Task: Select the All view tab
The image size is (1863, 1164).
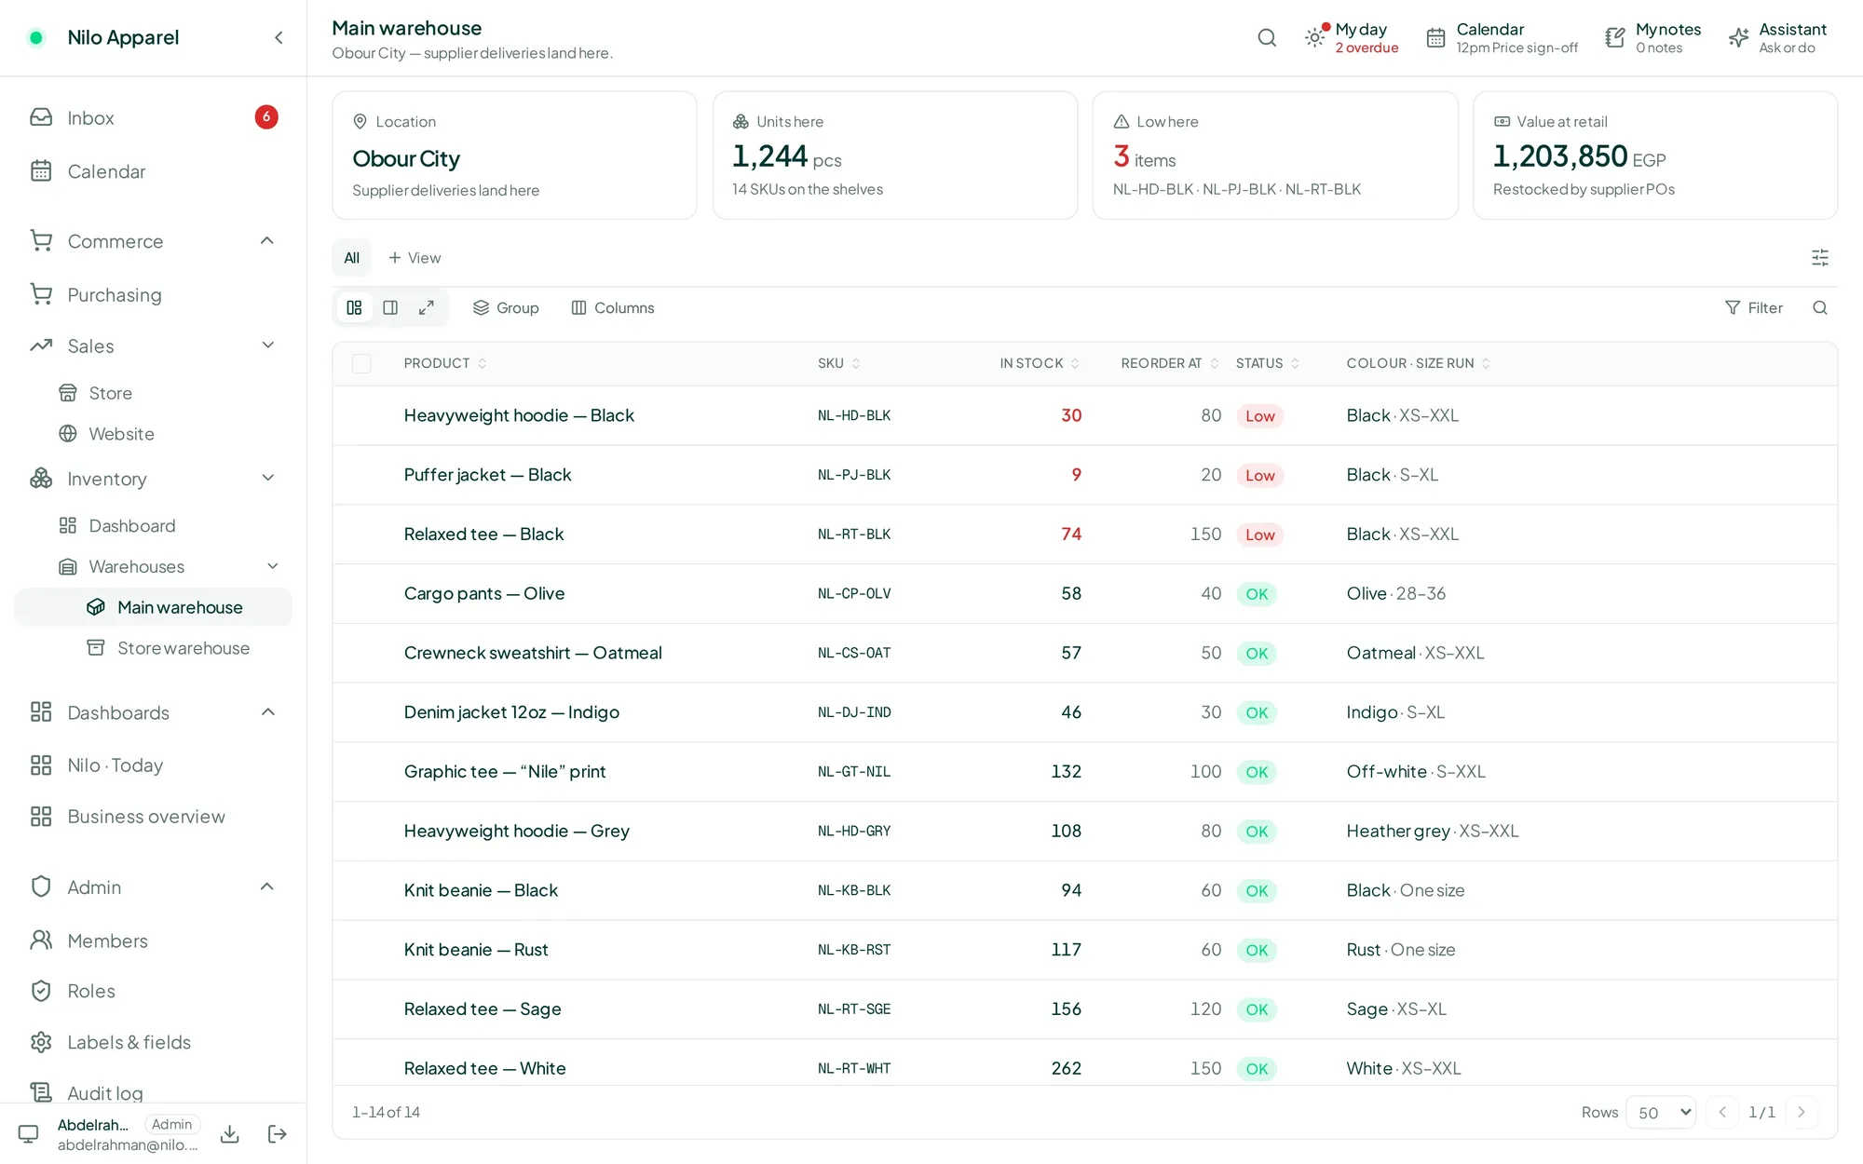Action: [351, 258]
